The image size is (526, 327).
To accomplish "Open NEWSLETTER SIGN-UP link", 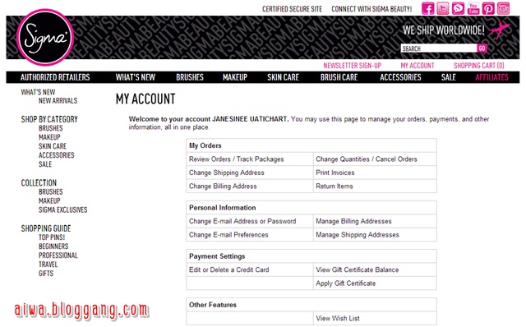I will pyautogui.click(x=353, y=66).
